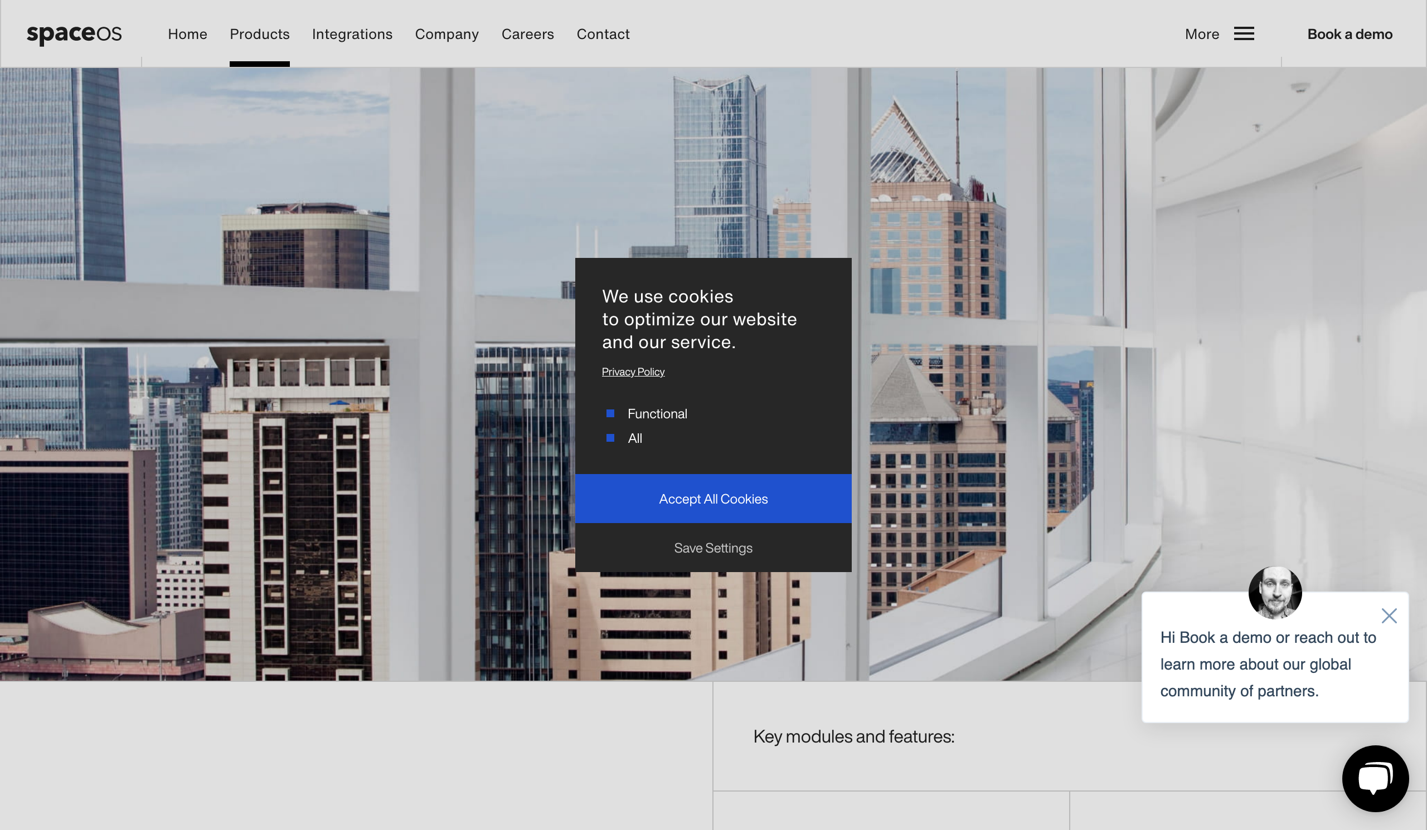Click the chat agent avatar photo

pos(1275,593)
